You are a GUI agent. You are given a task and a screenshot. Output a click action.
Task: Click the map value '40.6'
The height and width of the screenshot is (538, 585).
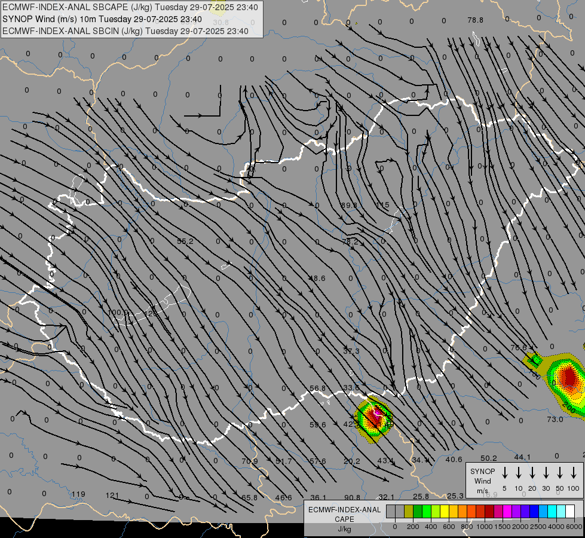[454, 460]
